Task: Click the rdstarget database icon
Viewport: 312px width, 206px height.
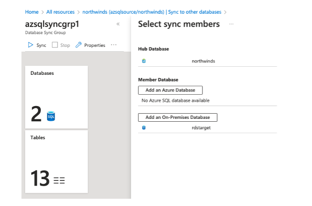Action: (144, 127)
